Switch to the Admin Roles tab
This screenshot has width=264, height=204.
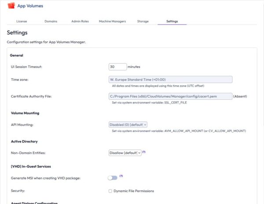[x=80, y=22]
